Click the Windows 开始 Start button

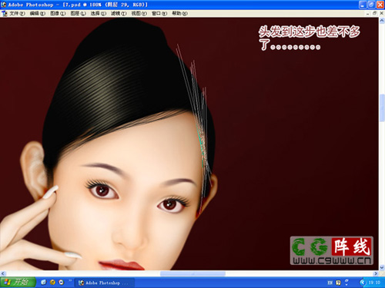18,282
